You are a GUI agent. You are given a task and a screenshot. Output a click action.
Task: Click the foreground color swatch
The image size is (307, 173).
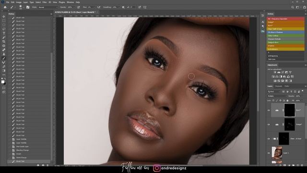pyautogui.click(x=3, y=82)
